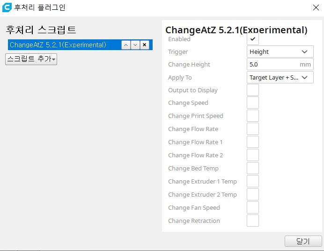Enable Output to Display checkbox

tap(253, 90)
